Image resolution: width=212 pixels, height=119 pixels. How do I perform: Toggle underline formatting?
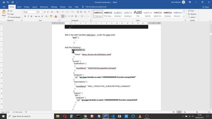(31, 16)
